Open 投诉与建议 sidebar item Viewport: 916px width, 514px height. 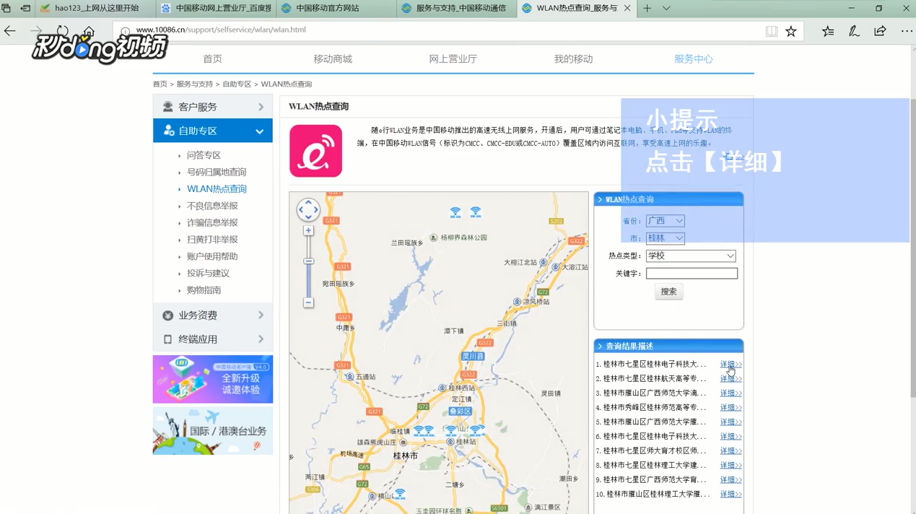[x=208, y=273]
